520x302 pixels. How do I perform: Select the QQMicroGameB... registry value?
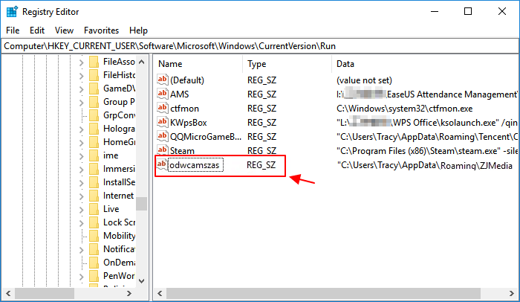(205, 136)
